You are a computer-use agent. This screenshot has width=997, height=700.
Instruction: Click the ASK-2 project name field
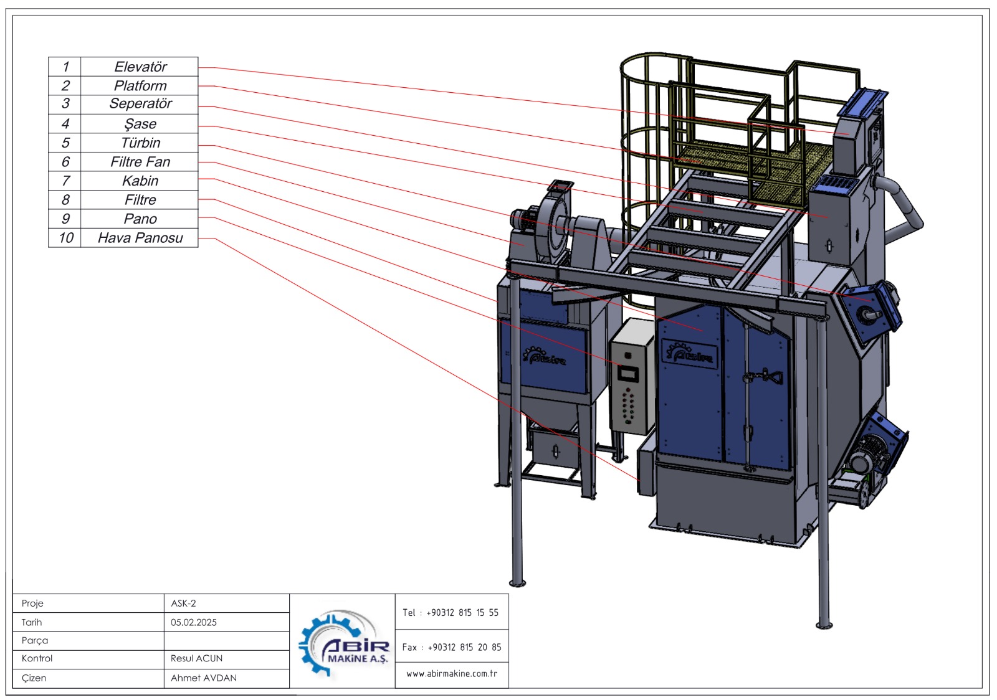[184, 603]
